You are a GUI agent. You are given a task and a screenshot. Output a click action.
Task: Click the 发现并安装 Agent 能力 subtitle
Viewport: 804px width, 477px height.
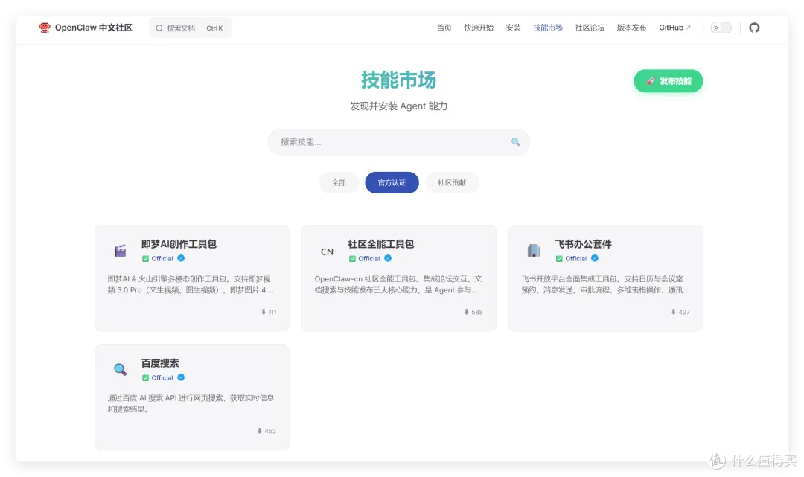(398, 106)
